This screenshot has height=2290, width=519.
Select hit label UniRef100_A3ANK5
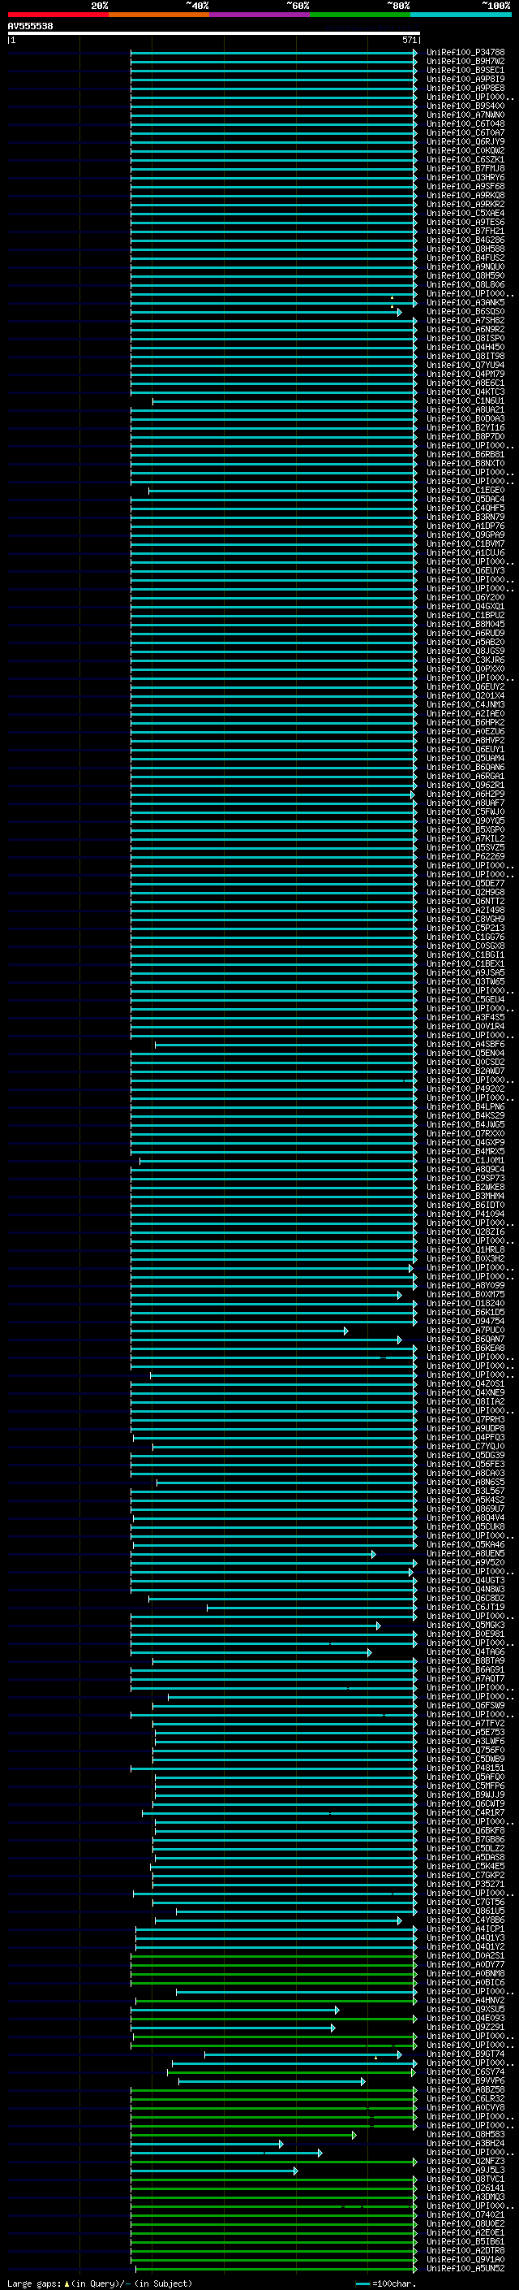(x=465, y=302)
